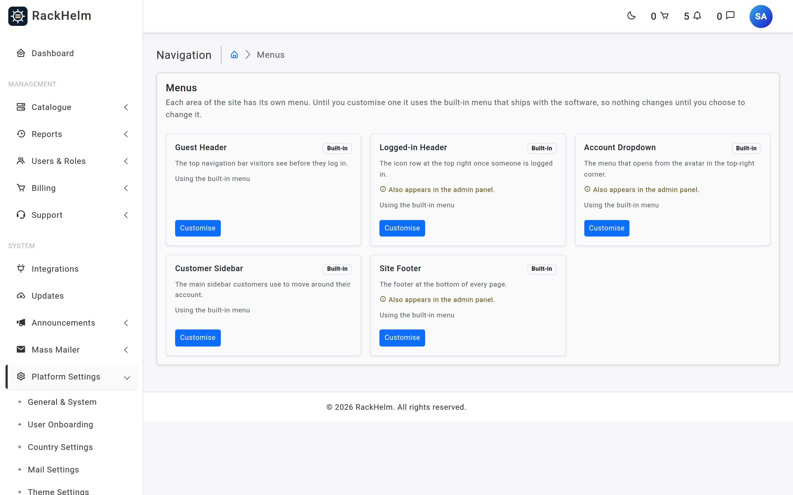Expand the Reports chevron
793x495 pixels.
(x=126, y=134)
